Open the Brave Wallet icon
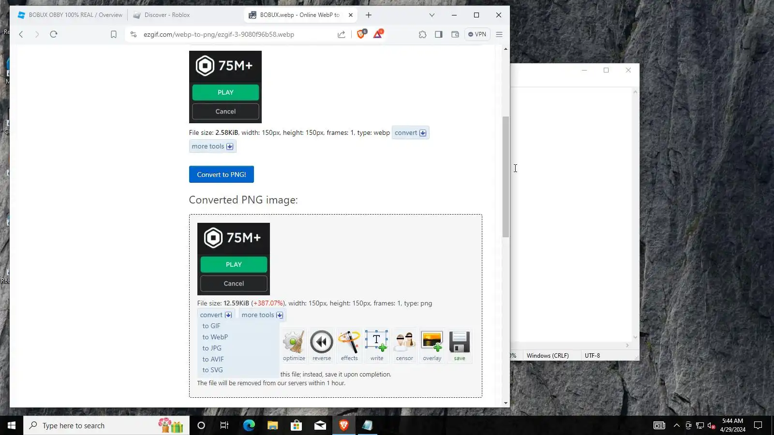This screenshot has width=774, height=435. coord(455,34)
